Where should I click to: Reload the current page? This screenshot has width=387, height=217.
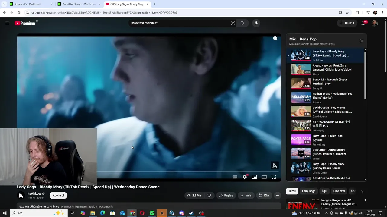(19, 13)
